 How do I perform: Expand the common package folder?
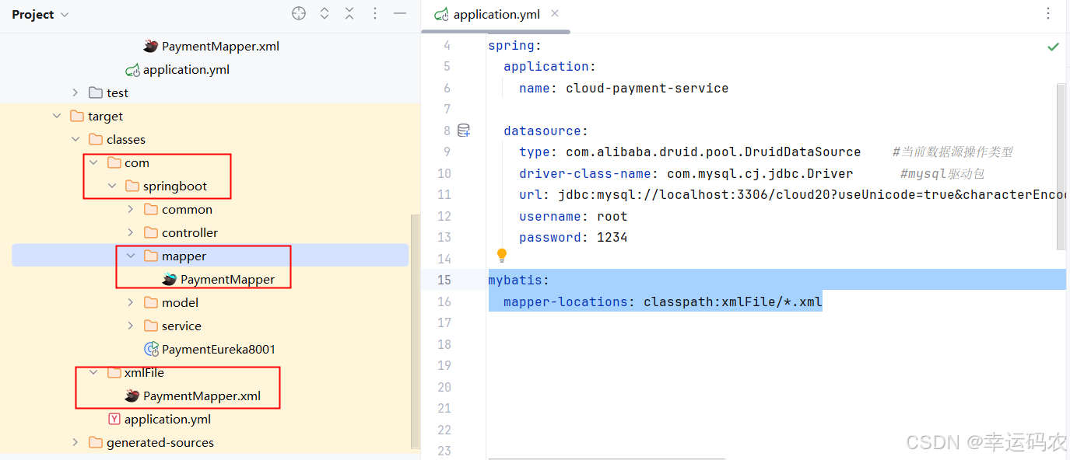click(131, 209)
